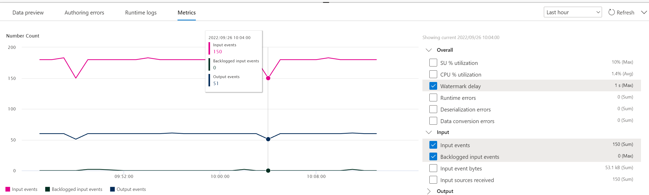Tick the Input event bytes checkbox
649x195 pixels.
(x=433, y=168)
